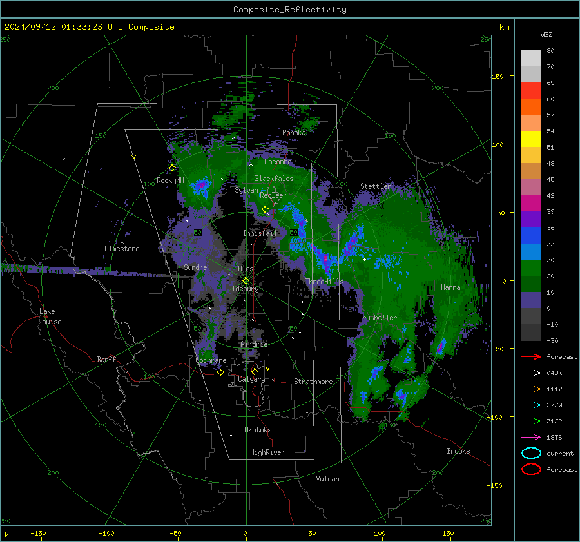This screenshot has height=542, width=580.
Task: Click the yellow diamond marker below Cochrane
Action: tap(220, 373)
